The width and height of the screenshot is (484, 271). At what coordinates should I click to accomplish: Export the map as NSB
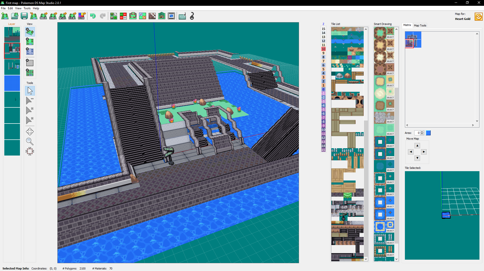(x=62, y=16)
